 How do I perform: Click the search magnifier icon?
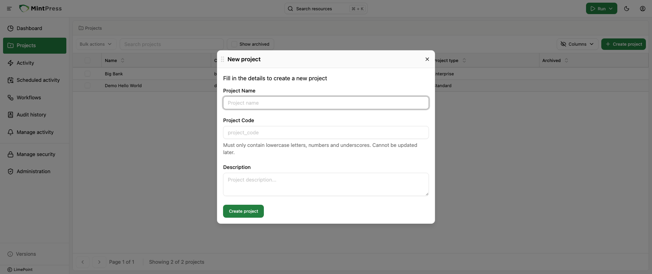pos(291,9)
